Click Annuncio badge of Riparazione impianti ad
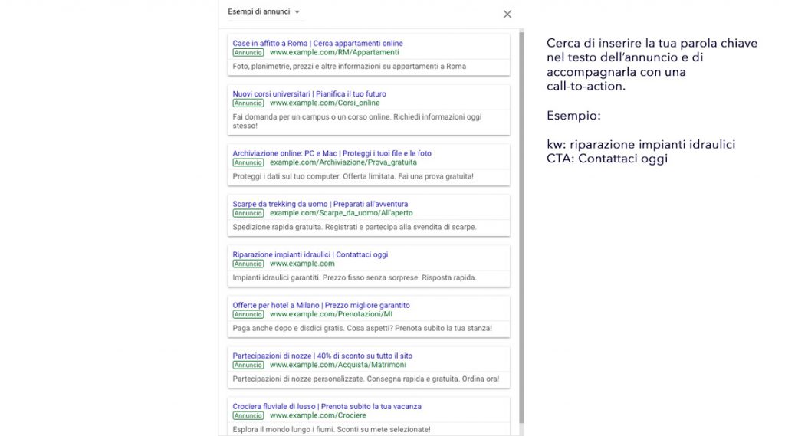The image size is (785, 436). (248, 264)
